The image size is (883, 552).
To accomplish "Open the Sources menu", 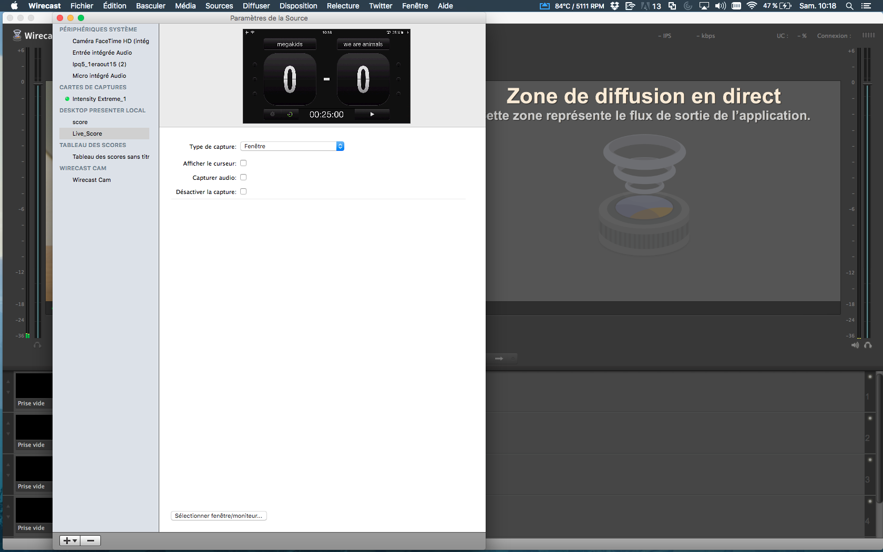I will [x=219, y=6].
